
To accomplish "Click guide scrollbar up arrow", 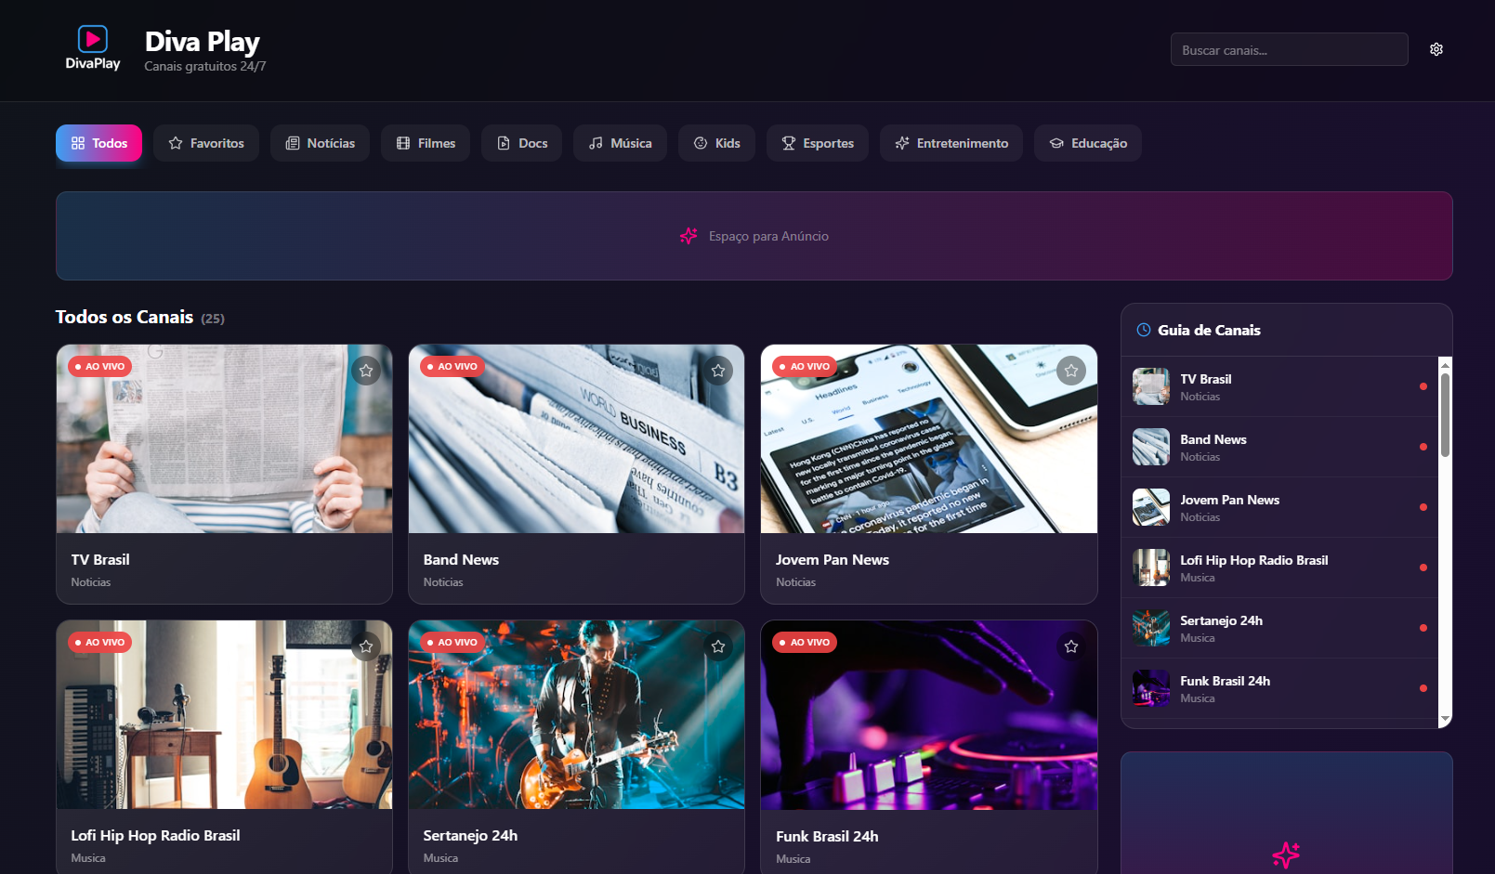I will tap(1445, 365).
